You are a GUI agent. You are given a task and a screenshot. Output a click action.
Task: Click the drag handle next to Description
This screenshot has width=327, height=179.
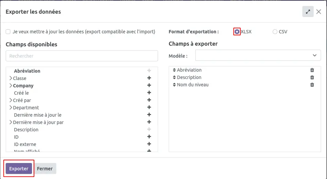(174, 77)
